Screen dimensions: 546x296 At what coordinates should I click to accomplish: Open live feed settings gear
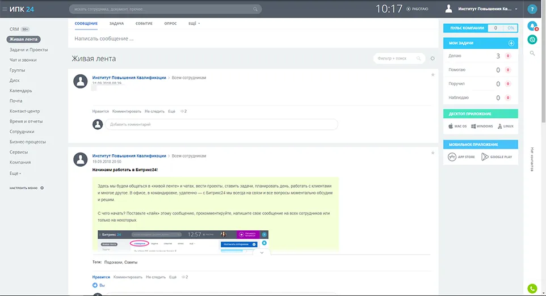pyautogui.click(x=432, y=58)
